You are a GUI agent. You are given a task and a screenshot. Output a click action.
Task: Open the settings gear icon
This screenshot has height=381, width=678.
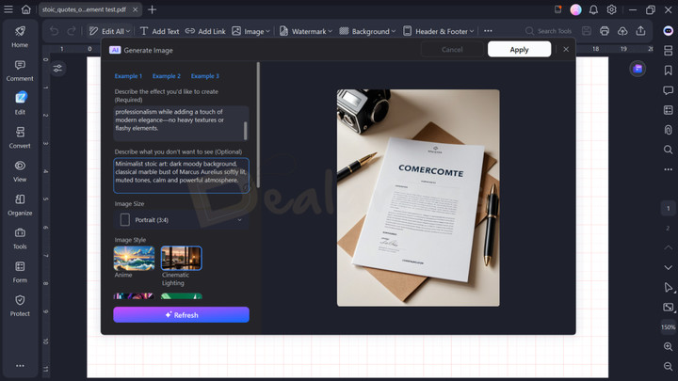(611, 9)
